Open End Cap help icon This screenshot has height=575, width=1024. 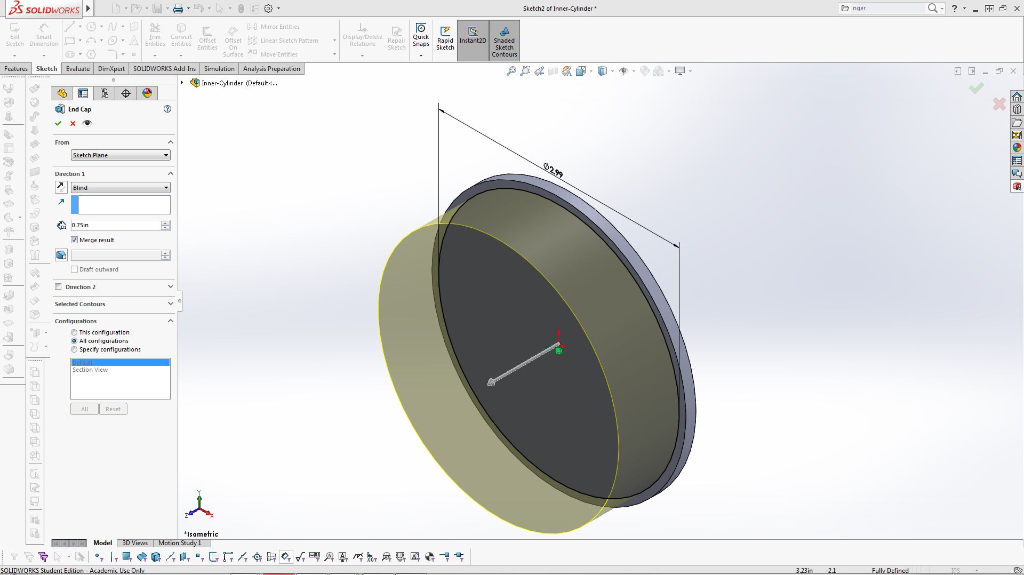[x=167, y=109]
